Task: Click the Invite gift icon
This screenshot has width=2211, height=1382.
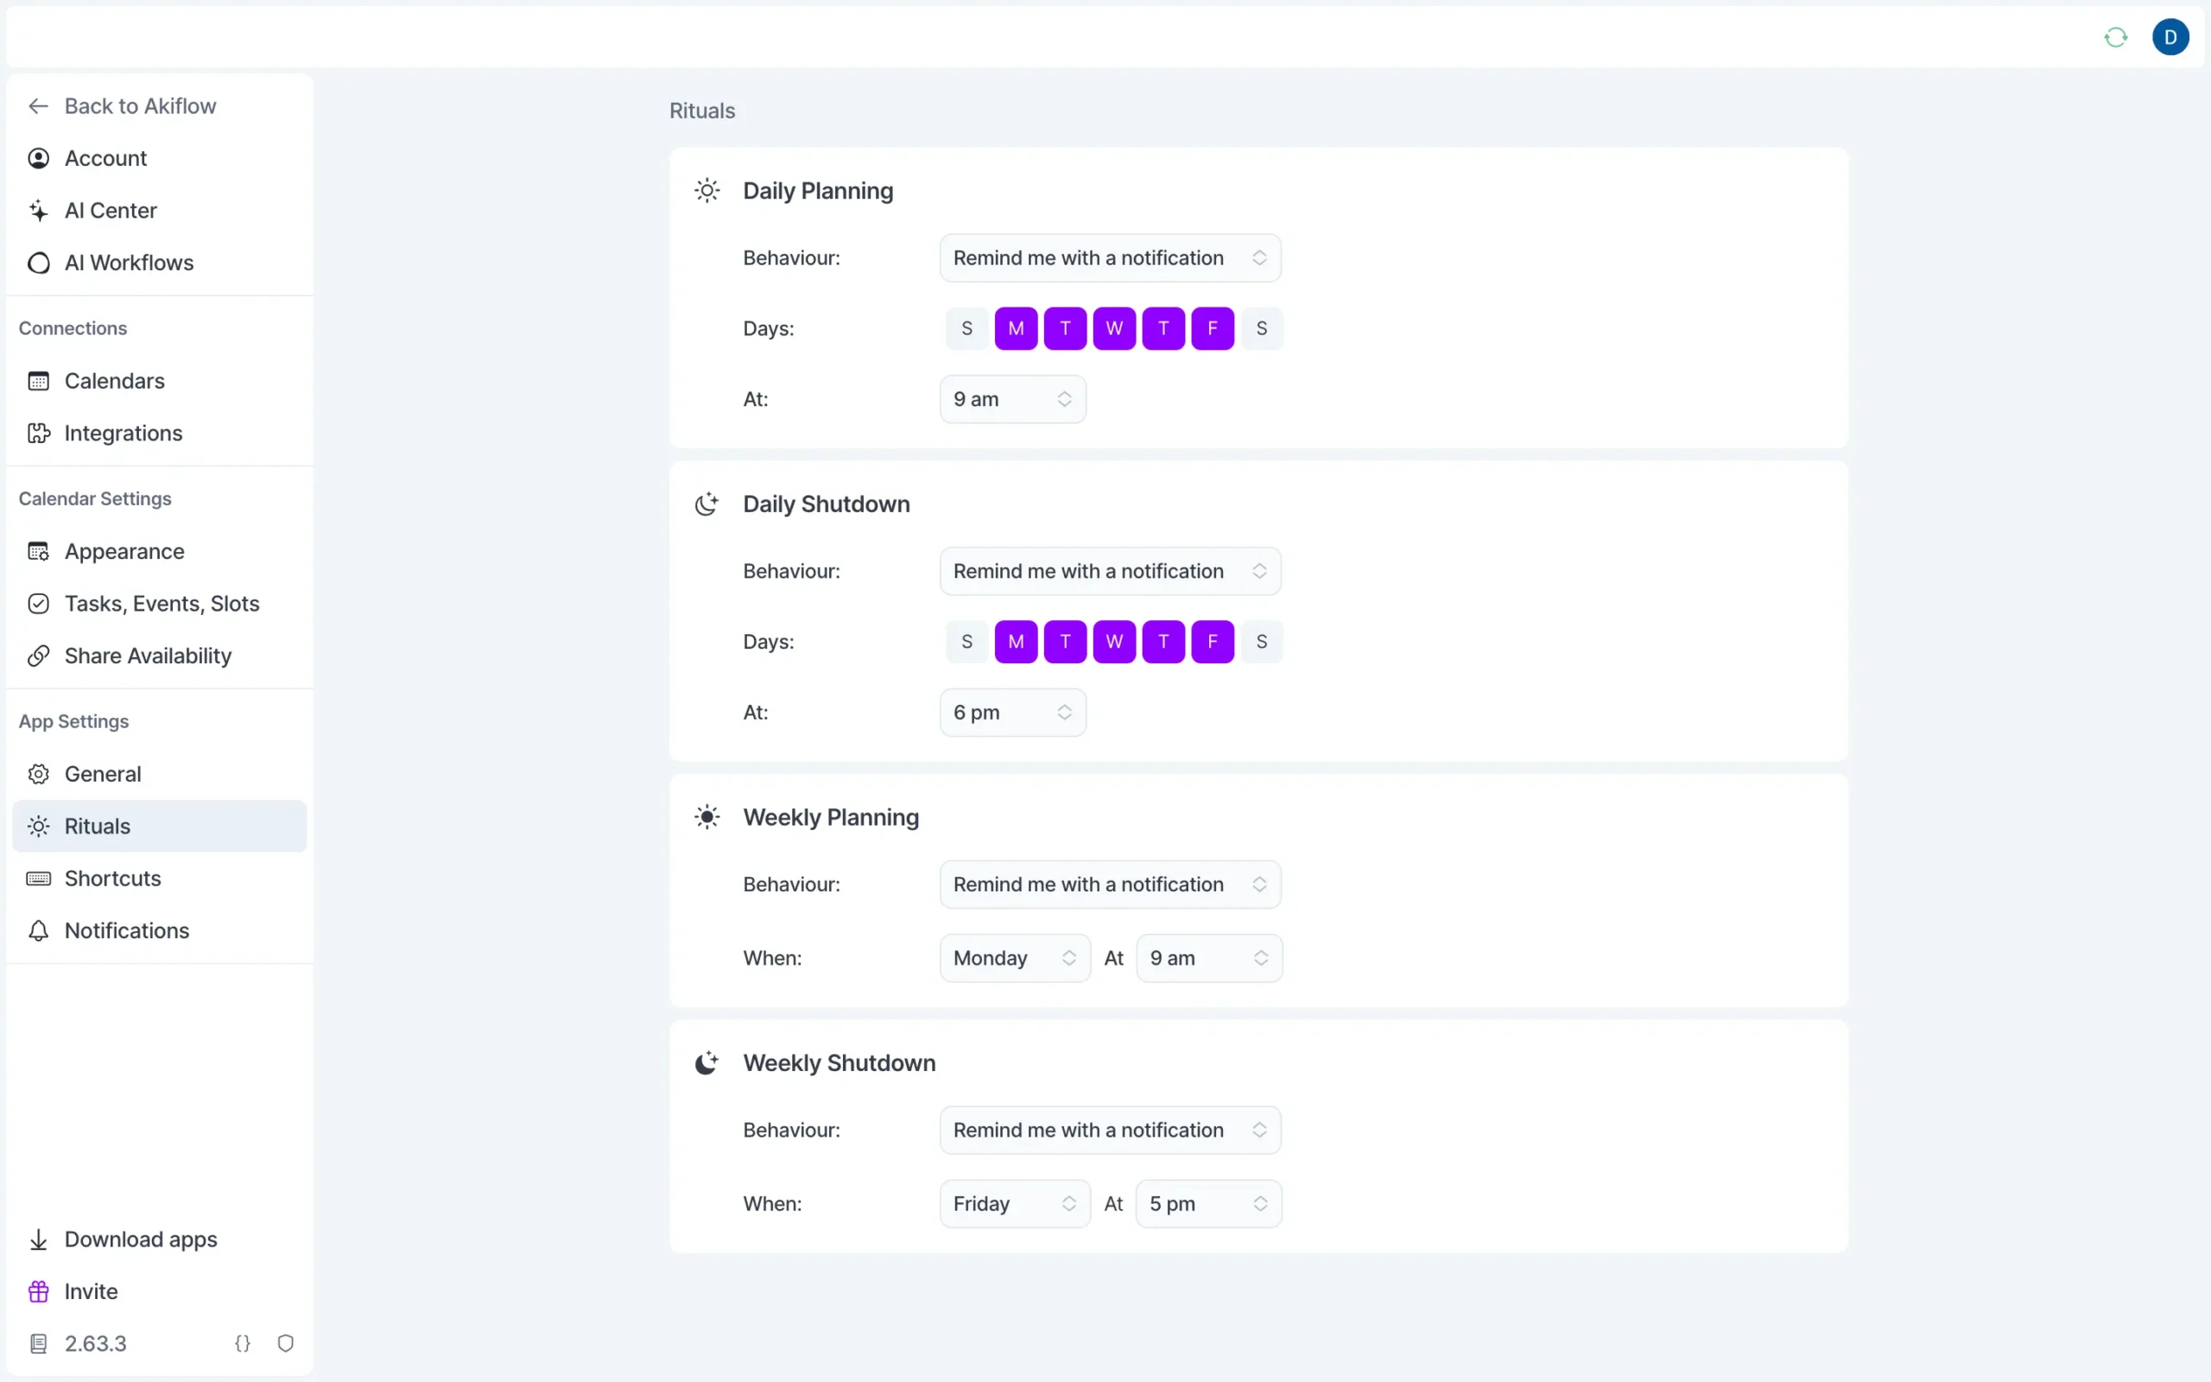Action: point(38,1291)
